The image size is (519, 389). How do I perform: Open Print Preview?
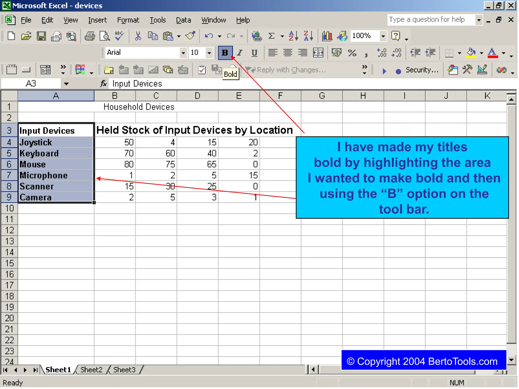(x=104, y=36)
